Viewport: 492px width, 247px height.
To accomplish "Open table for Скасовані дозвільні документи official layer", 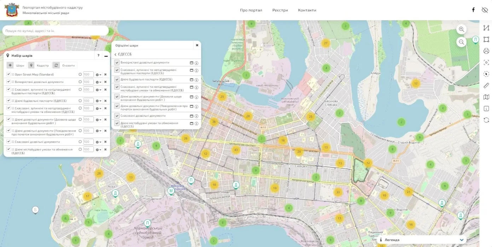I will click(x=192, y=116).
